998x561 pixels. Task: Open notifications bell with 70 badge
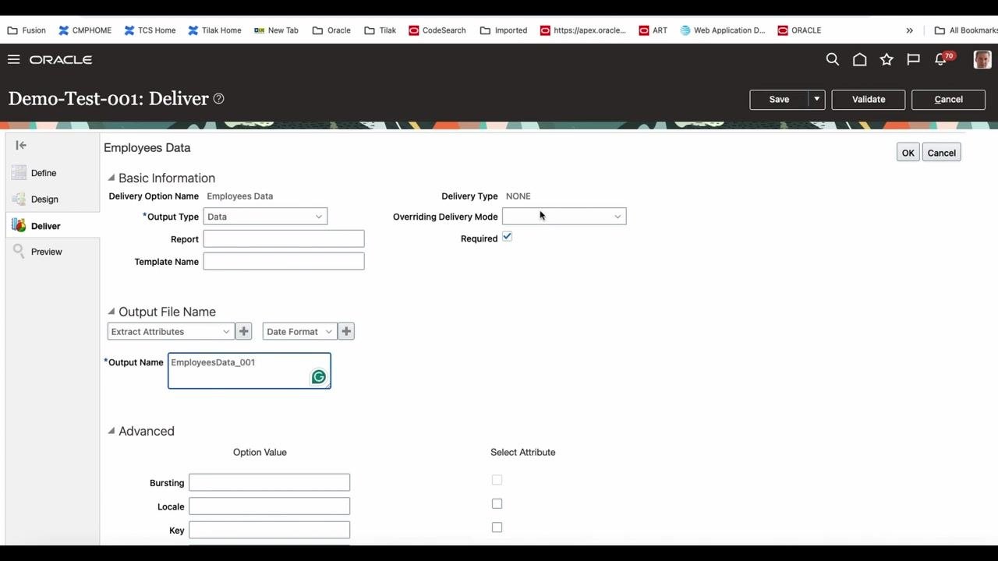942,59
